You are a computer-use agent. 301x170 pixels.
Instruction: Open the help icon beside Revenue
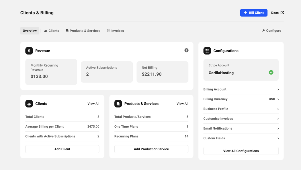[186, 50]
